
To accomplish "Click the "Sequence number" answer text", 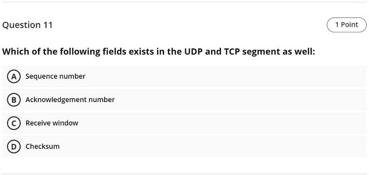I will click(55, 76).
